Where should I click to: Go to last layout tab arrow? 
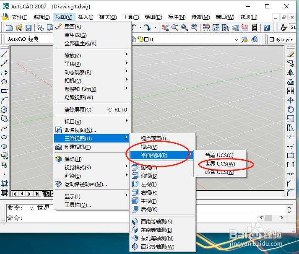click(38, 194)
